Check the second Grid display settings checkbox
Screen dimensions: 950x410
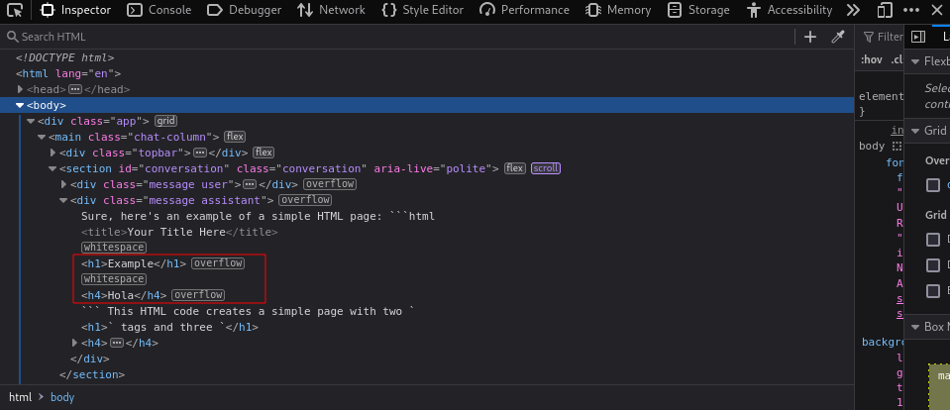point(933,265)
